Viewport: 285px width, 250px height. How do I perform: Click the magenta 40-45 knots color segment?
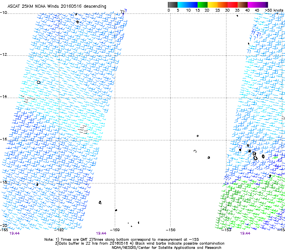[x=253, y=5]
